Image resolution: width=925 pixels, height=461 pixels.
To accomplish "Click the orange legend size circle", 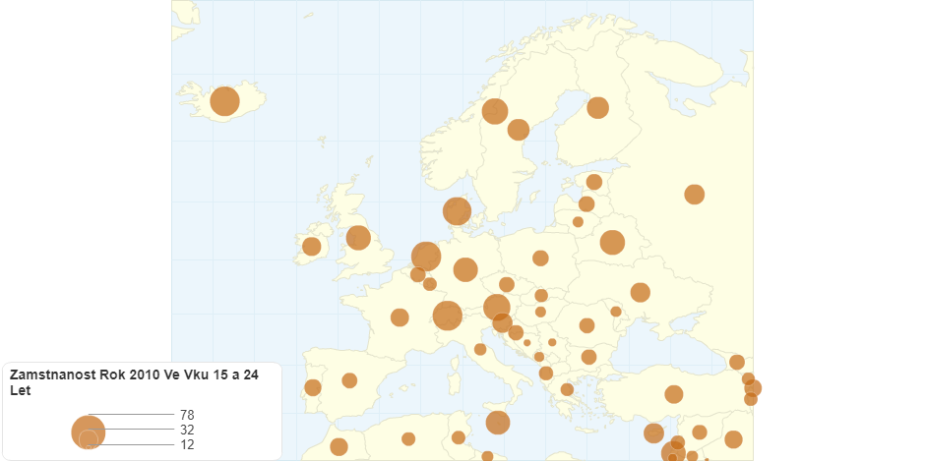I will pos(89,431).
